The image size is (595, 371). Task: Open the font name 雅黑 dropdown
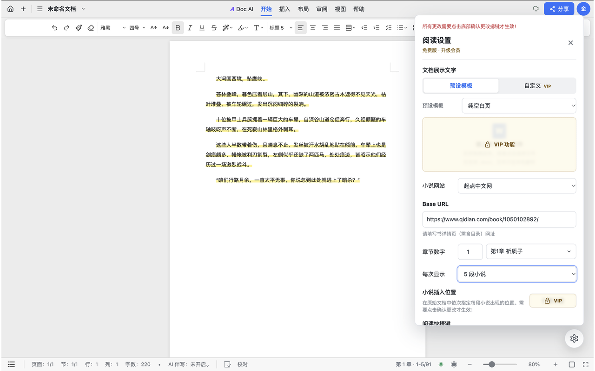click(113, 28)
